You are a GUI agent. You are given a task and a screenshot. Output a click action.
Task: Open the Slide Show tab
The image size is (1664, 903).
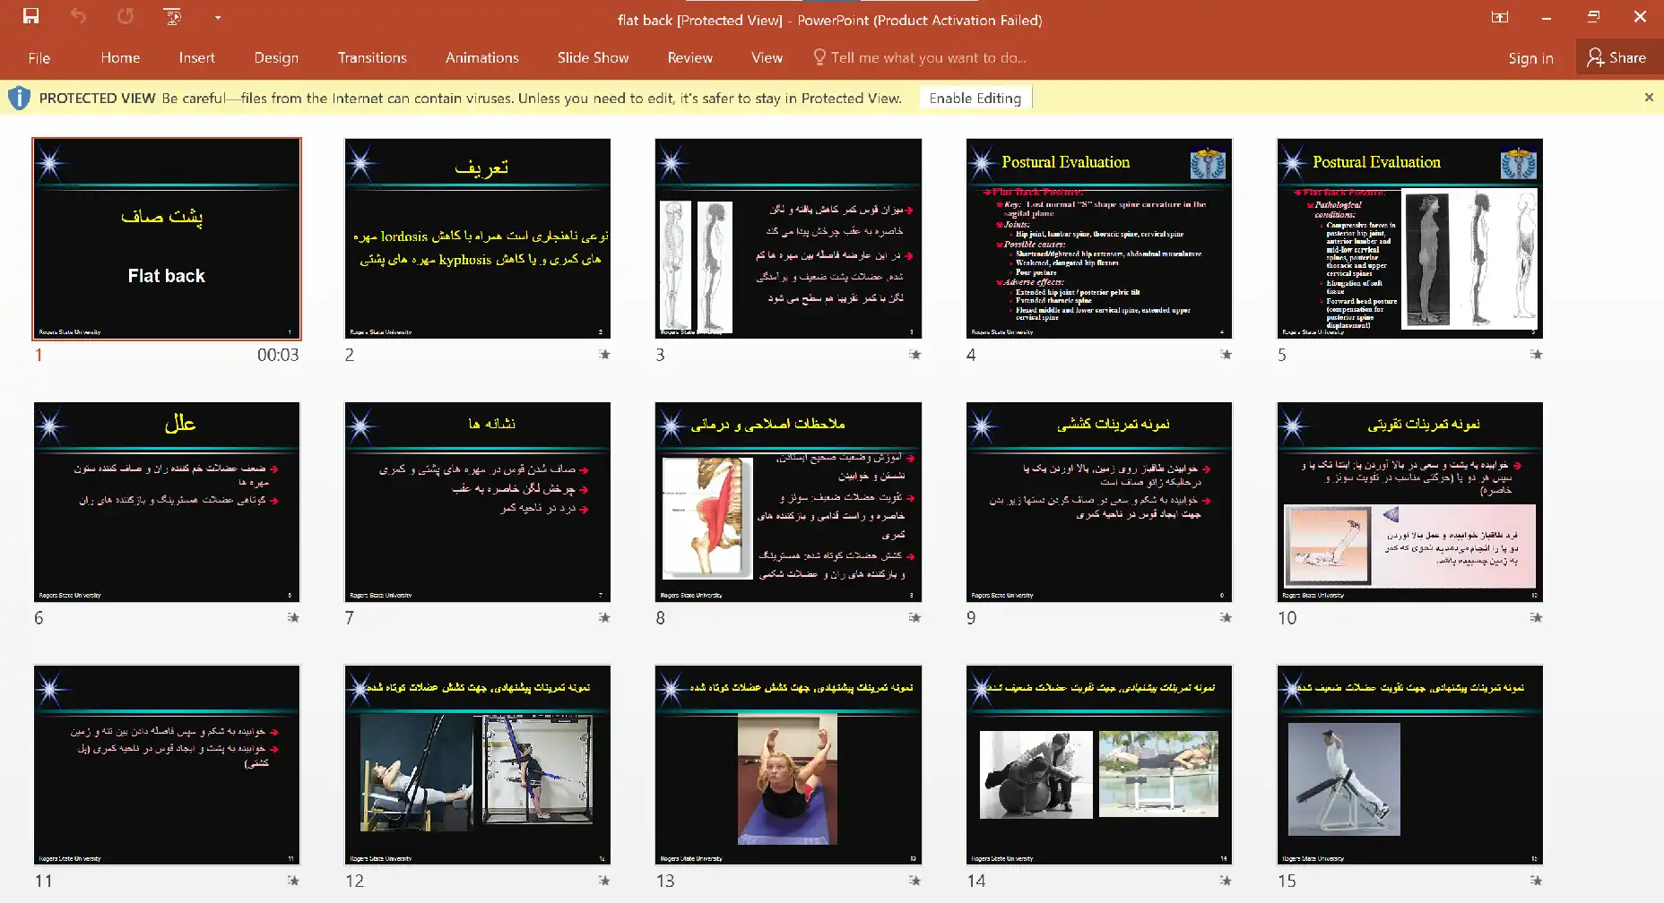click(x=593, y=58)
